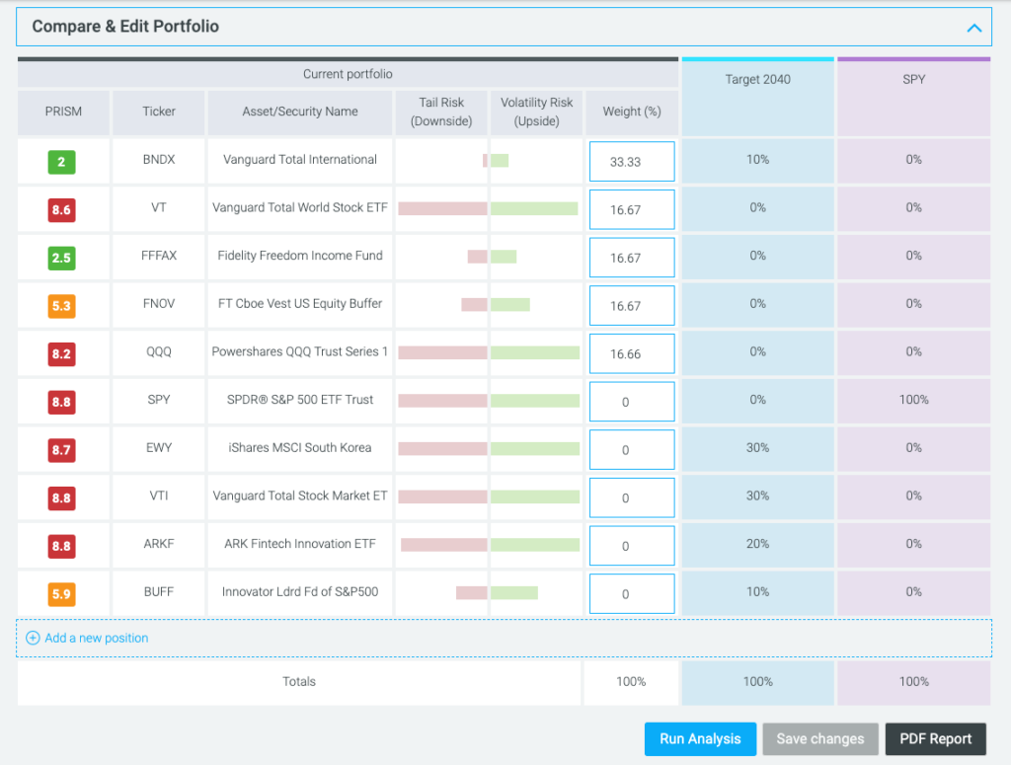Image resolution: width=1011 pixels, height=765 pixels.
Task: Click the ARKF ticker cell
Action: pyautogui.click(x=159, y=544)
